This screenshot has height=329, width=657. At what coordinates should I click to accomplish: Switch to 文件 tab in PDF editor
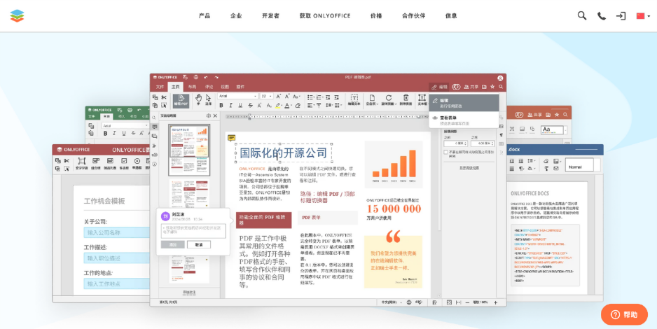click(x=160, y=87)
